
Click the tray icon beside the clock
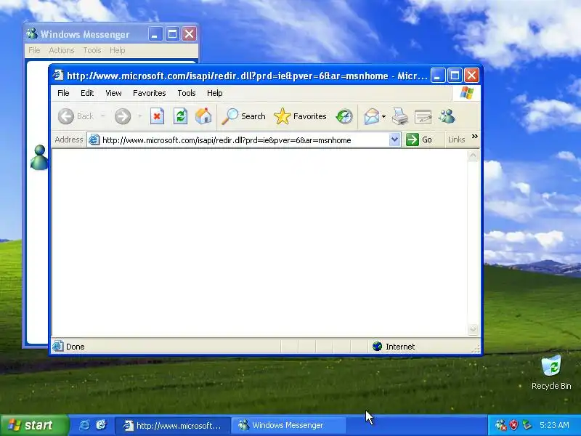[527, 425]
